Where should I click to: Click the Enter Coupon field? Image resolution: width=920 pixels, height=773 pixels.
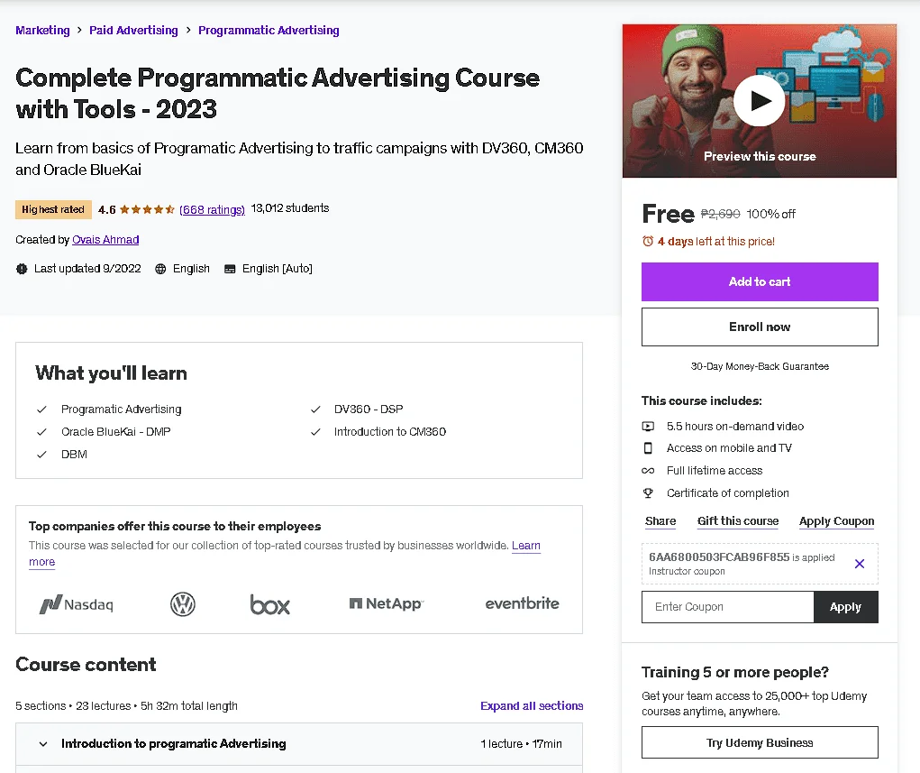(x=727, y=607)
